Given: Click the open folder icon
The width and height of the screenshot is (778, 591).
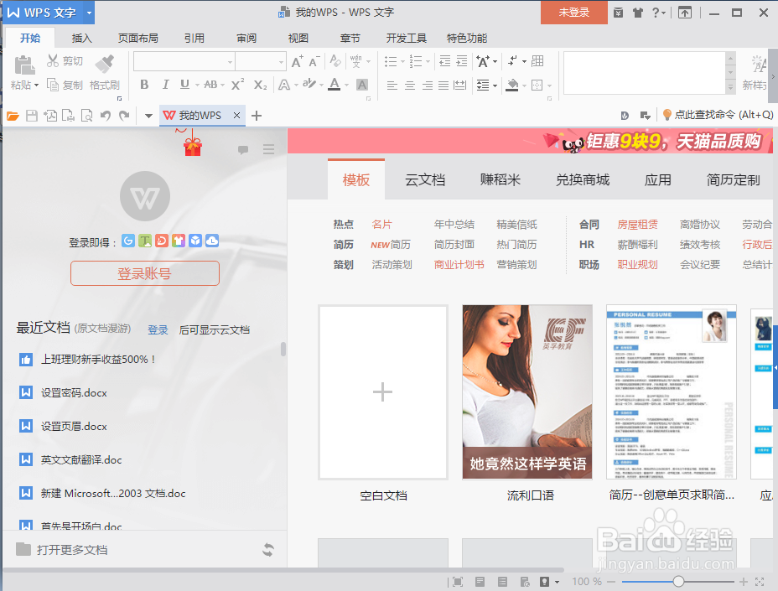Looking at the screenshot, I should click(13, 117).
